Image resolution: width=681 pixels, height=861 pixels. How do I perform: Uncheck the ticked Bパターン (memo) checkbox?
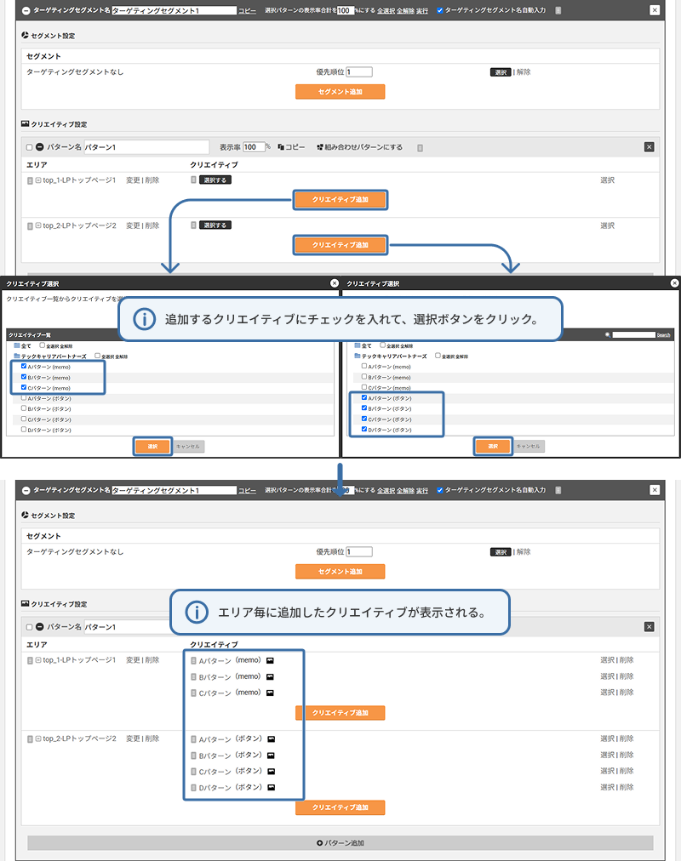[24, 377]
